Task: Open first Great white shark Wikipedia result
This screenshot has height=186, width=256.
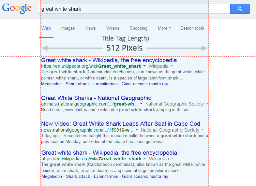Action: pyautogui.click(x=109, y=60)
